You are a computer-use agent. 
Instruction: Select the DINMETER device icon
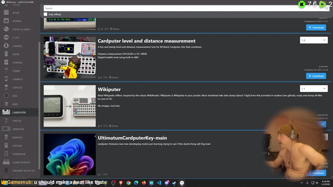tap(6, 129)
